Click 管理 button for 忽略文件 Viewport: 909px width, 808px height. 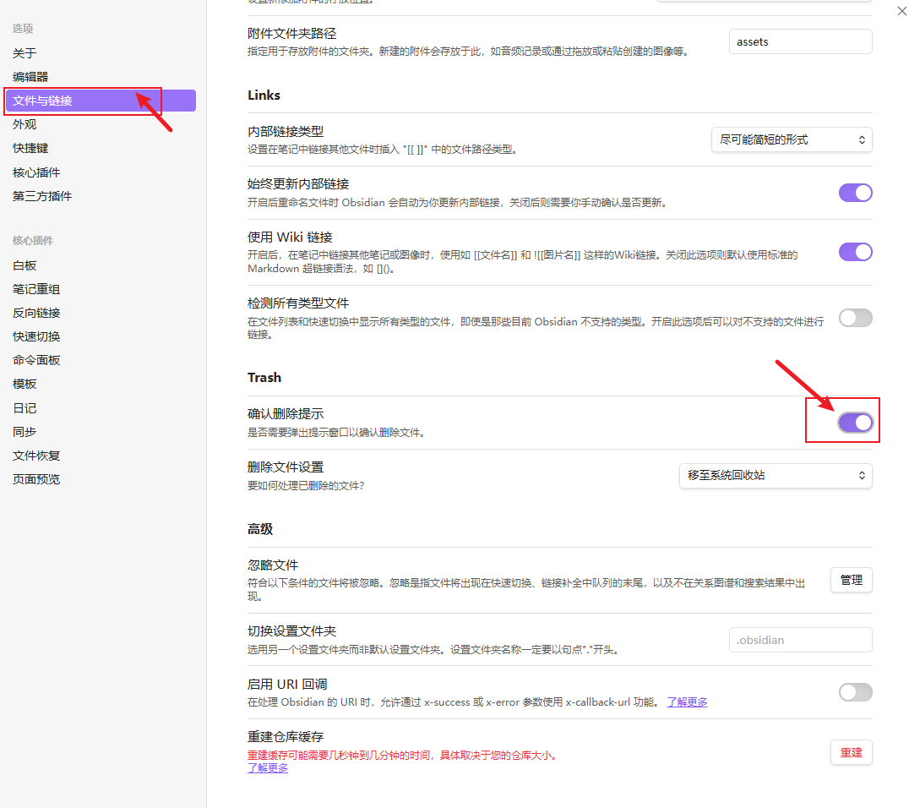tap(851, 580)
